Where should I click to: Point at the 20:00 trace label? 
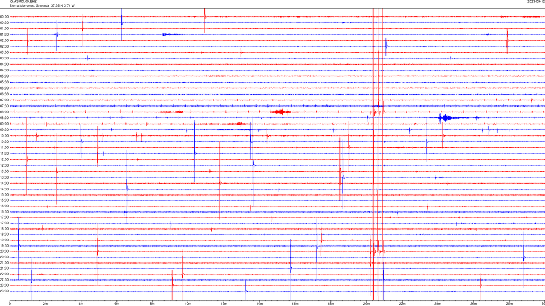[x=5, y=251]
